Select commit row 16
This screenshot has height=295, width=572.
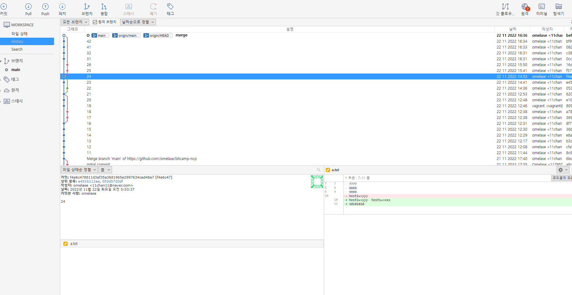point(316,124)
